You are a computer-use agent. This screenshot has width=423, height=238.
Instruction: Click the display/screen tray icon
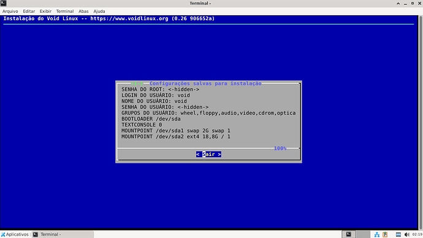point(398,235)
